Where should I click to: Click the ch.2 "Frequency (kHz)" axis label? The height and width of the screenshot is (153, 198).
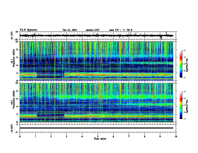tap(14, 99)
